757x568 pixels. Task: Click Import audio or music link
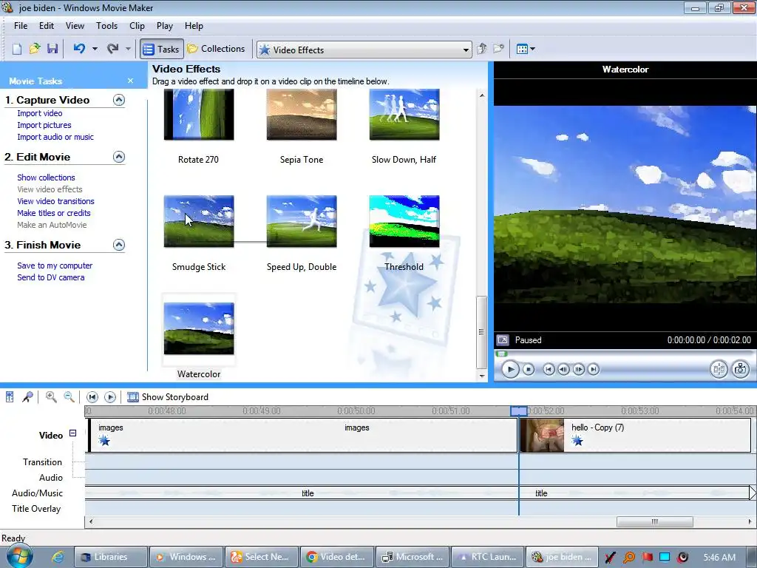(55, 137)
